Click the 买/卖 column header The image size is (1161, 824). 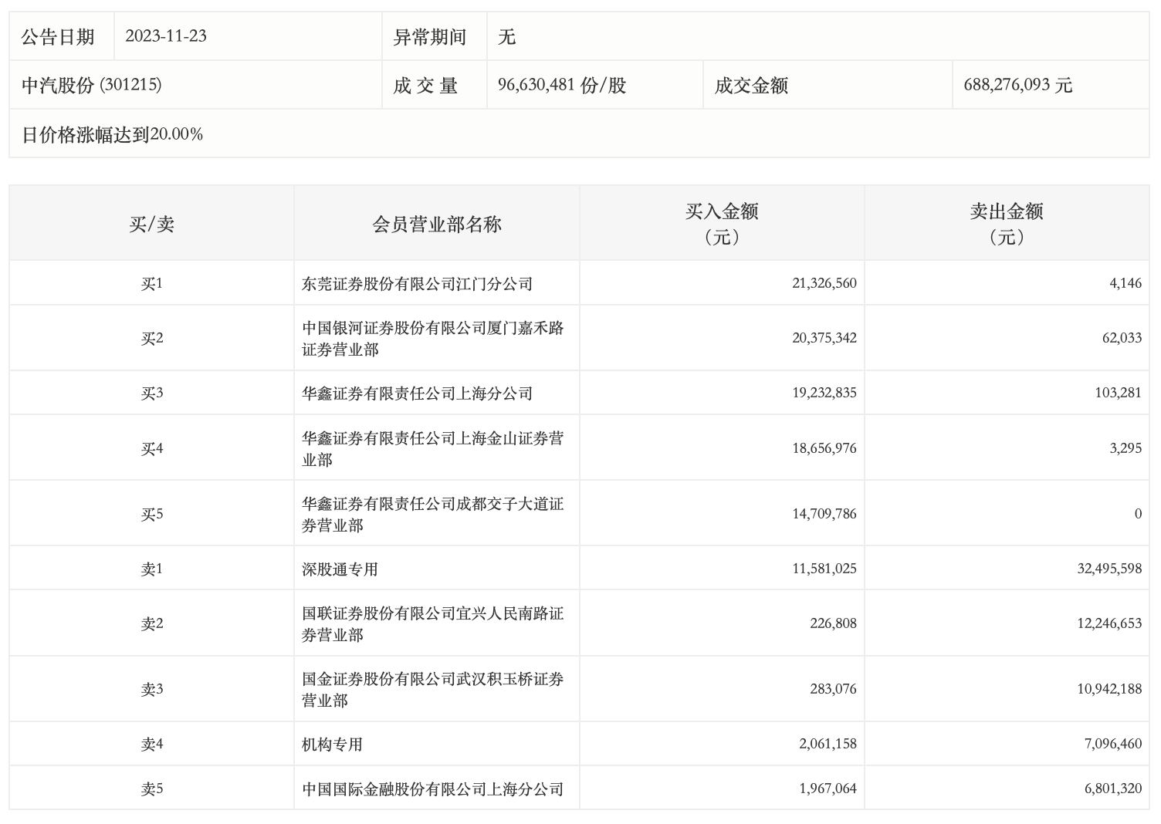pos(151,224)
